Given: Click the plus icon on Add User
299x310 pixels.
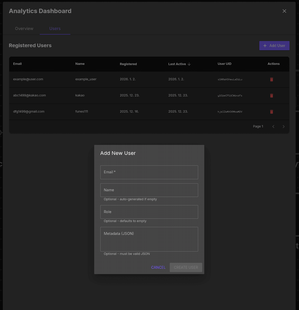Looking at the screenshot, I should pos(265,46).
